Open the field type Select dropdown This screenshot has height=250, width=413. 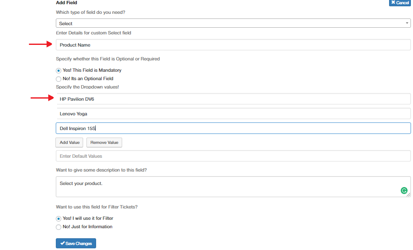coord(233,23)
